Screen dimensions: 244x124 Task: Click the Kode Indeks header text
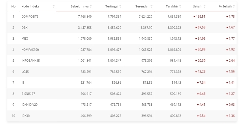pos(30,6)
